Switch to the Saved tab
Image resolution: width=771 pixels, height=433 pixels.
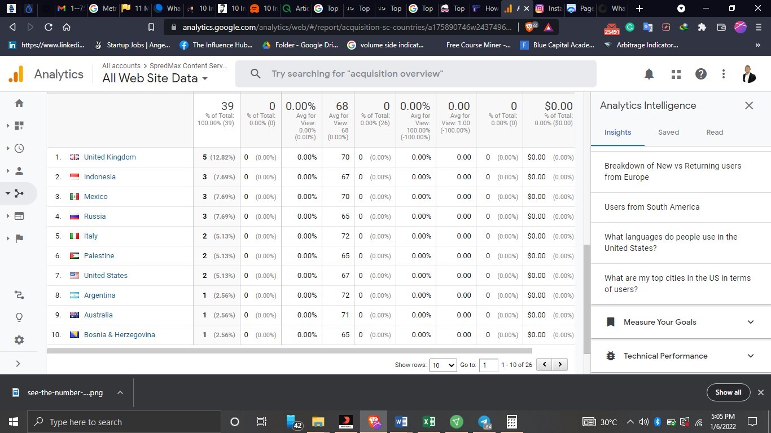point(668,132)
